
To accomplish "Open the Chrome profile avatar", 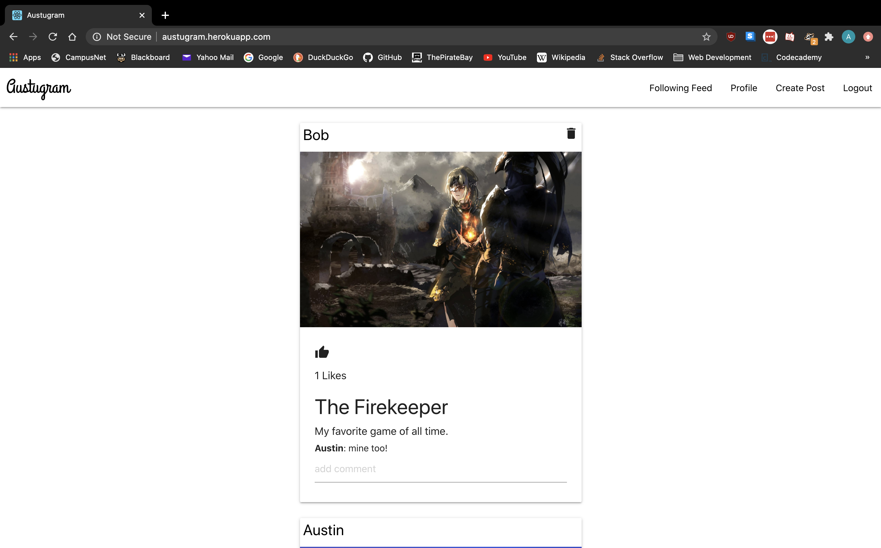I will [x=848, y=37].
